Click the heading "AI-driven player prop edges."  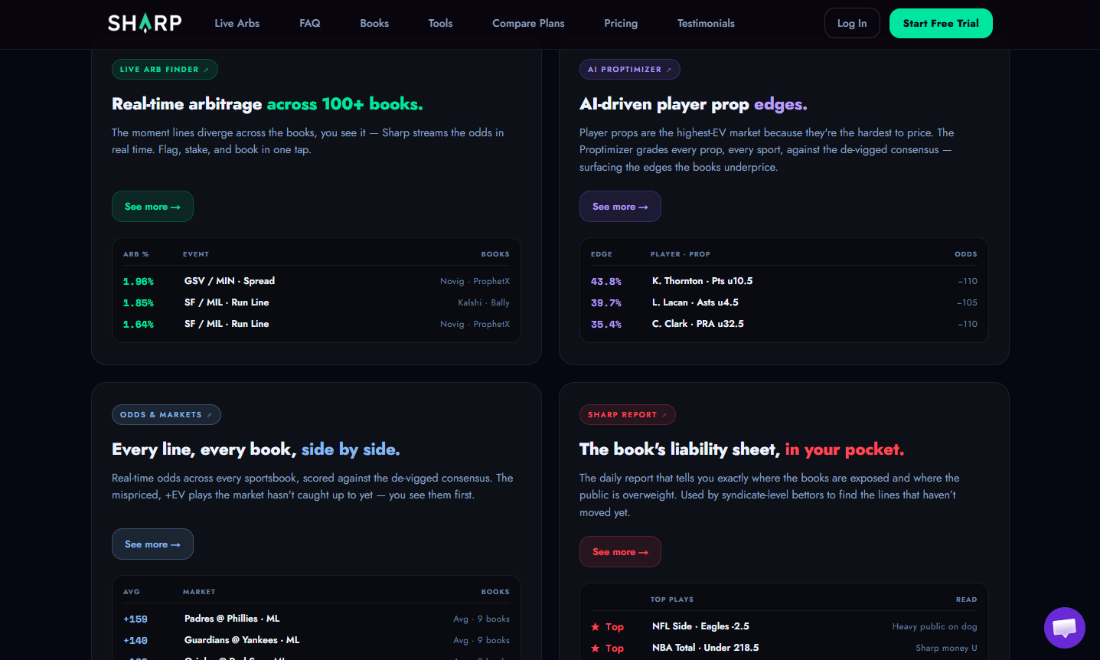(694, 104)
